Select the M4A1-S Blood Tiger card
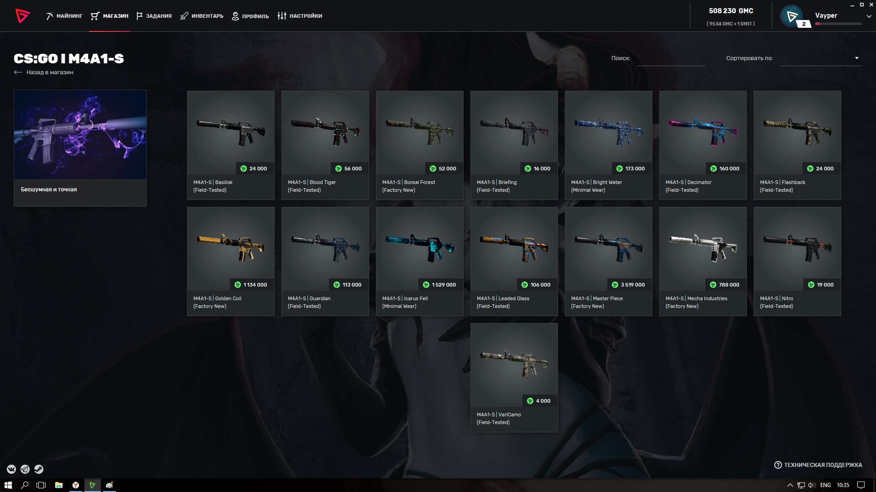The height and width of the screenshot is (492, 876). (325, 145)
